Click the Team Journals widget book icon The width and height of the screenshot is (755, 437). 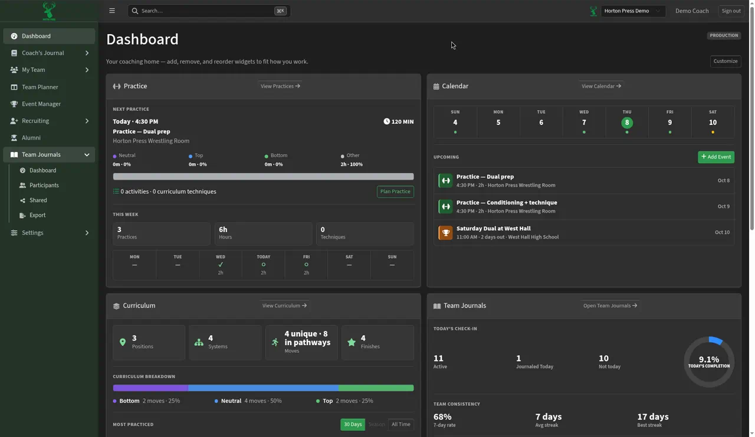[437, 306]
